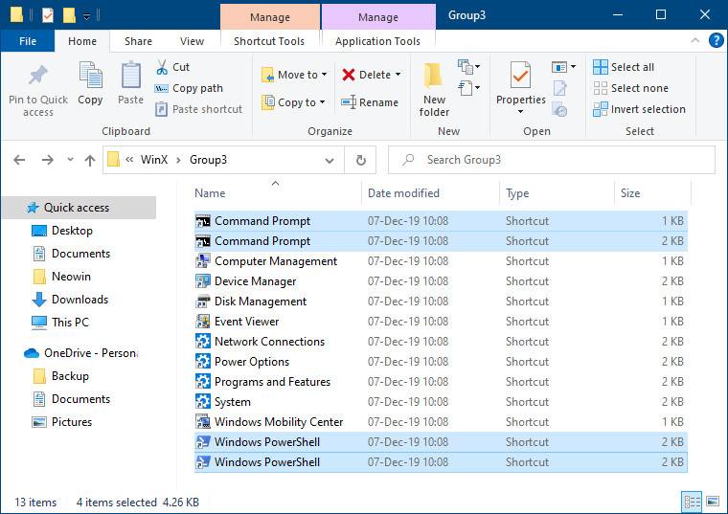
Task: Open the View ribbon tab
Action: click(x=192, y=41)
